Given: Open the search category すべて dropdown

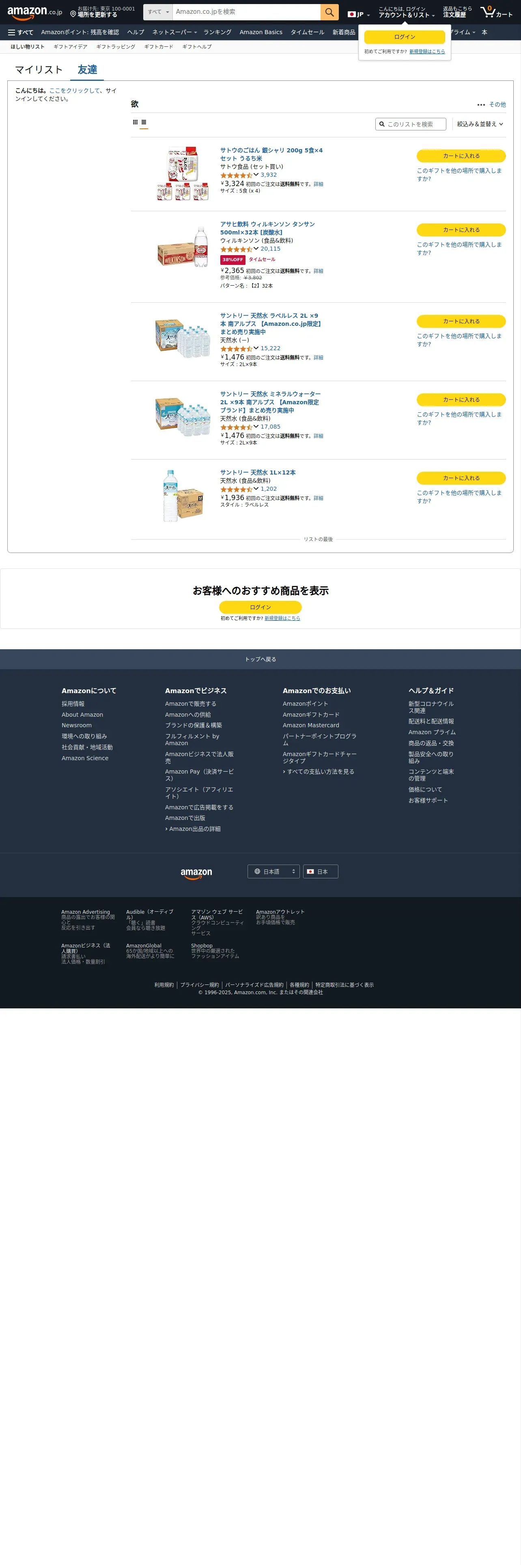Looking at the screenshot, I should pyautogui.click(x=158, y=12).
